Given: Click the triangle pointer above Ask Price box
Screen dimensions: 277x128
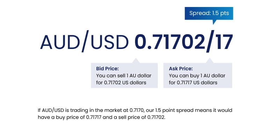Looking at the screenshot, I should click(x=209, y=61).
